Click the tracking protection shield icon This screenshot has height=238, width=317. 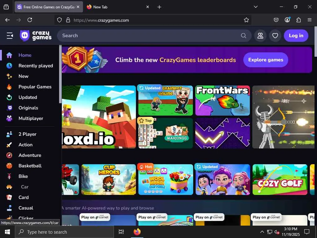tap(59, 20)
